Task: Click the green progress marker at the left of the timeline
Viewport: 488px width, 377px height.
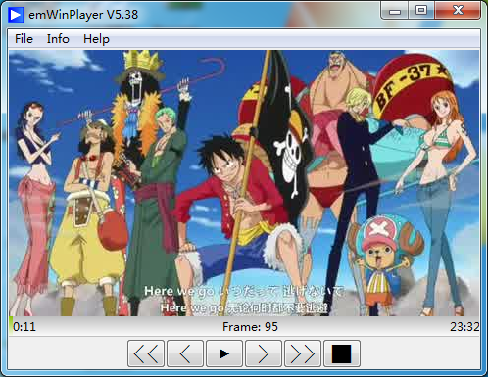Action: pyautogui.click(x=11, y=326)
